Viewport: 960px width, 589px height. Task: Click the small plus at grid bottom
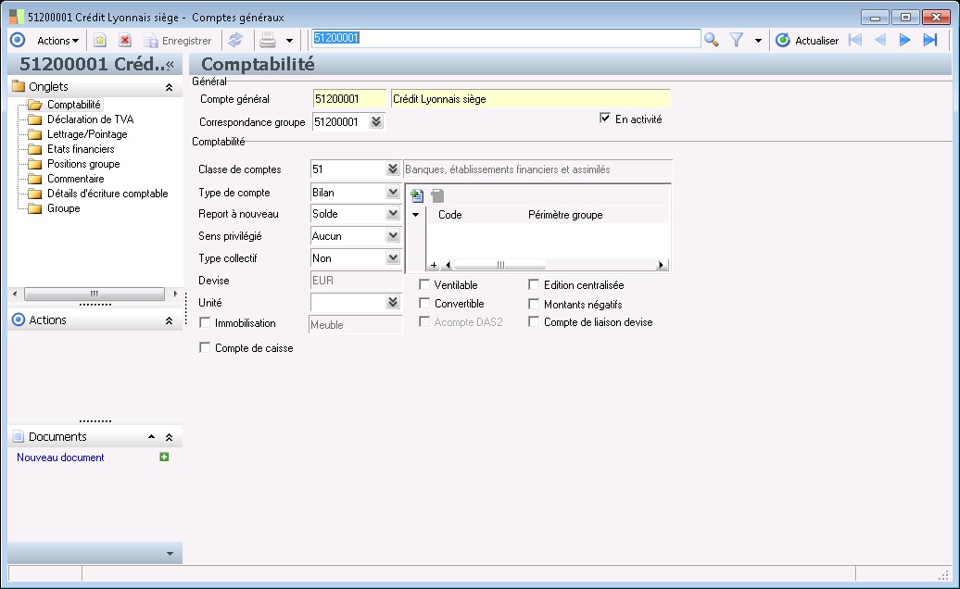point(434,265)
